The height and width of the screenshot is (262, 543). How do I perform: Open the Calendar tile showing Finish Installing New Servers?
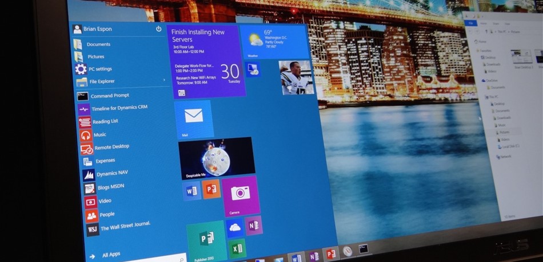point(207,62)
